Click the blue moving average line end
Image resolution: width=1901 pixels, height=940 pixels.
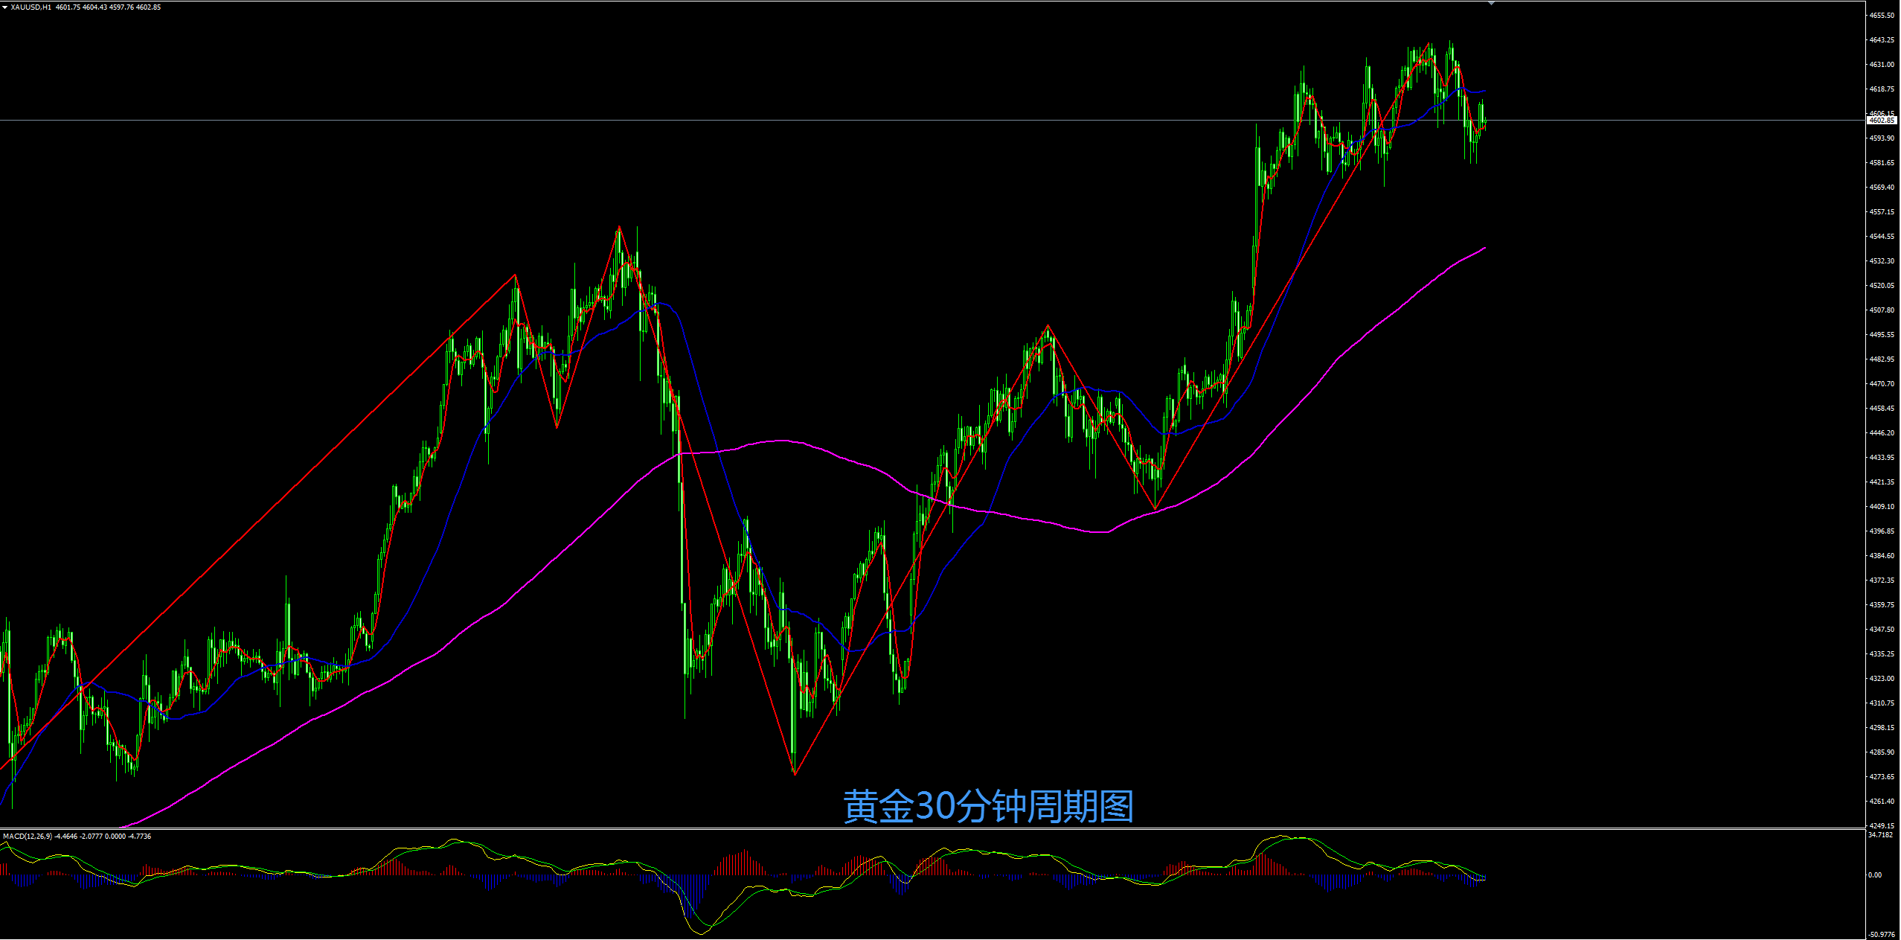pyautogui.click(x=1484, y=92)
